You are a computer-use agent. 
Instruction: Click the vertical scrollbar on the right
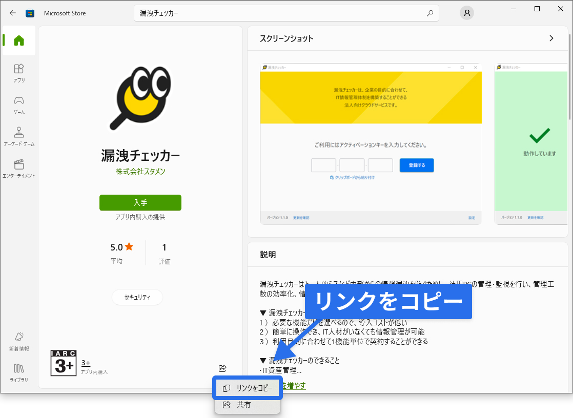[570, 77]
